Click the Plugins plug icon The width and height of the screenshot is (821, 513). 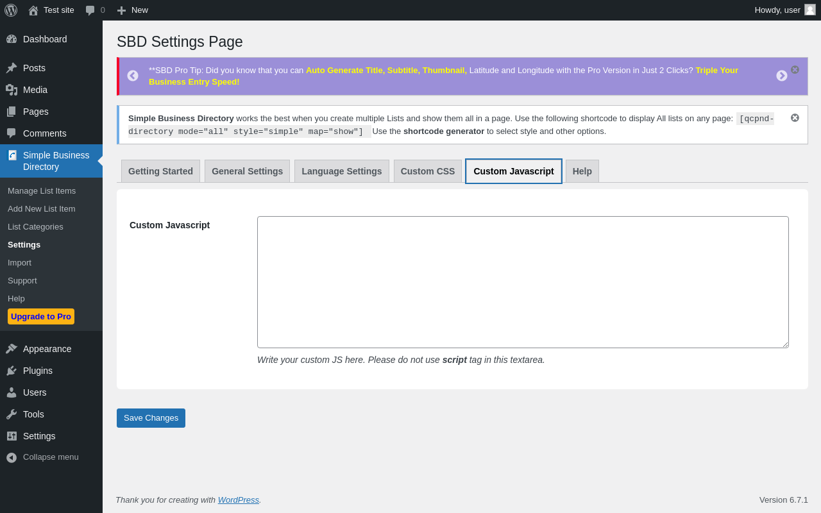click(12, 371)
